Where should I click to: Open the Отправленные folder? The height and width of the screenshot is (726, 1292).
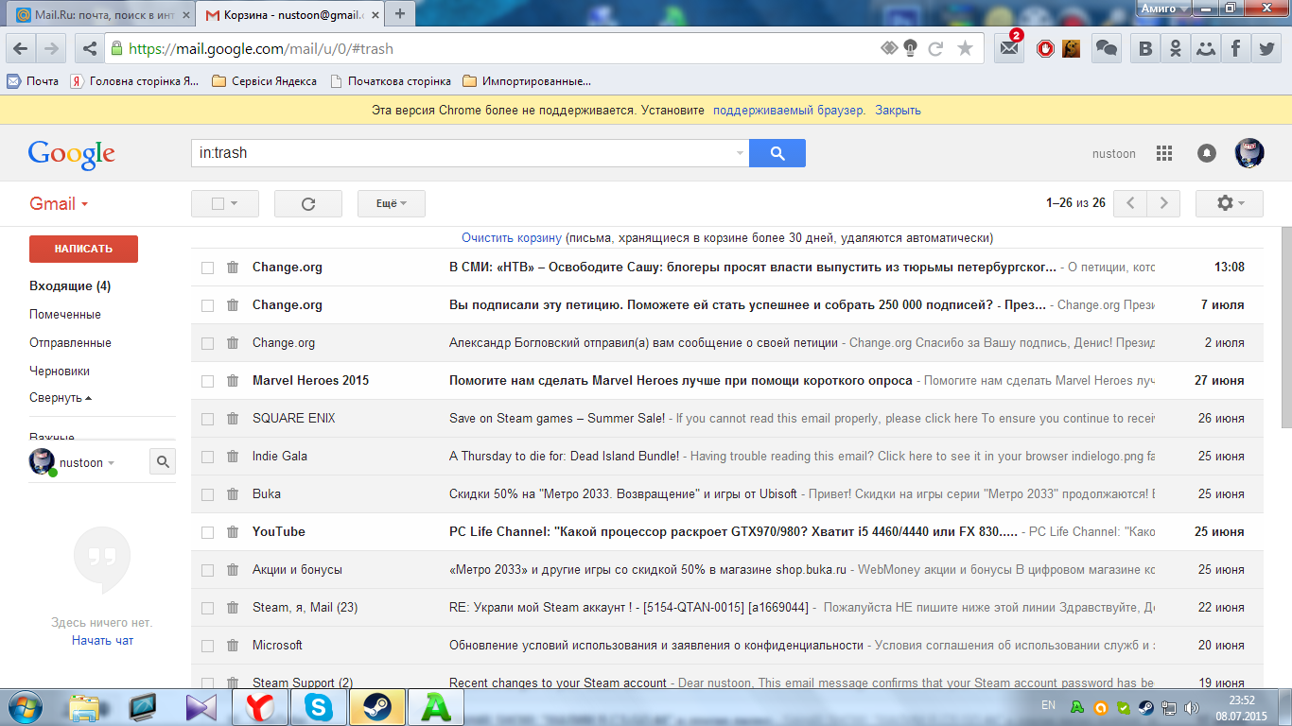pos(70,342)
